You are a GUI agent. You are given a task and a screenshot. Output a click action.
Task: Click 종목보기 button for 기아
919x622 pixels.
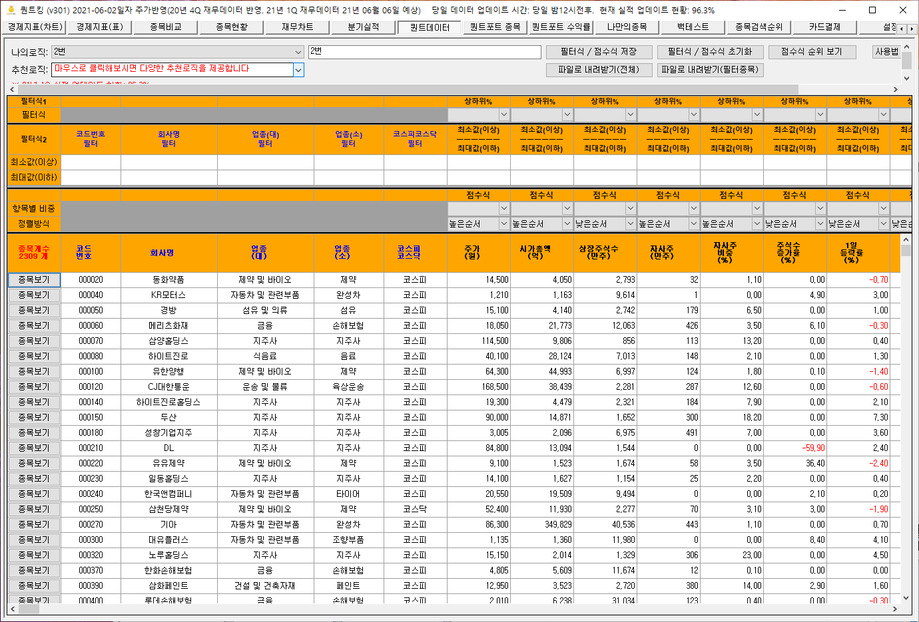pos(34,525)
